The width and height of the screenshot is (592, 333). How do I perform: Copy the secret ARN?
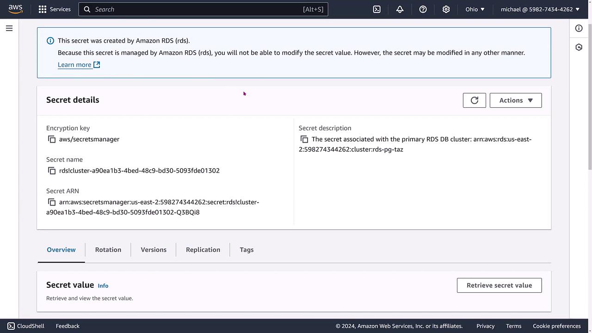click(x=52, y=202)
